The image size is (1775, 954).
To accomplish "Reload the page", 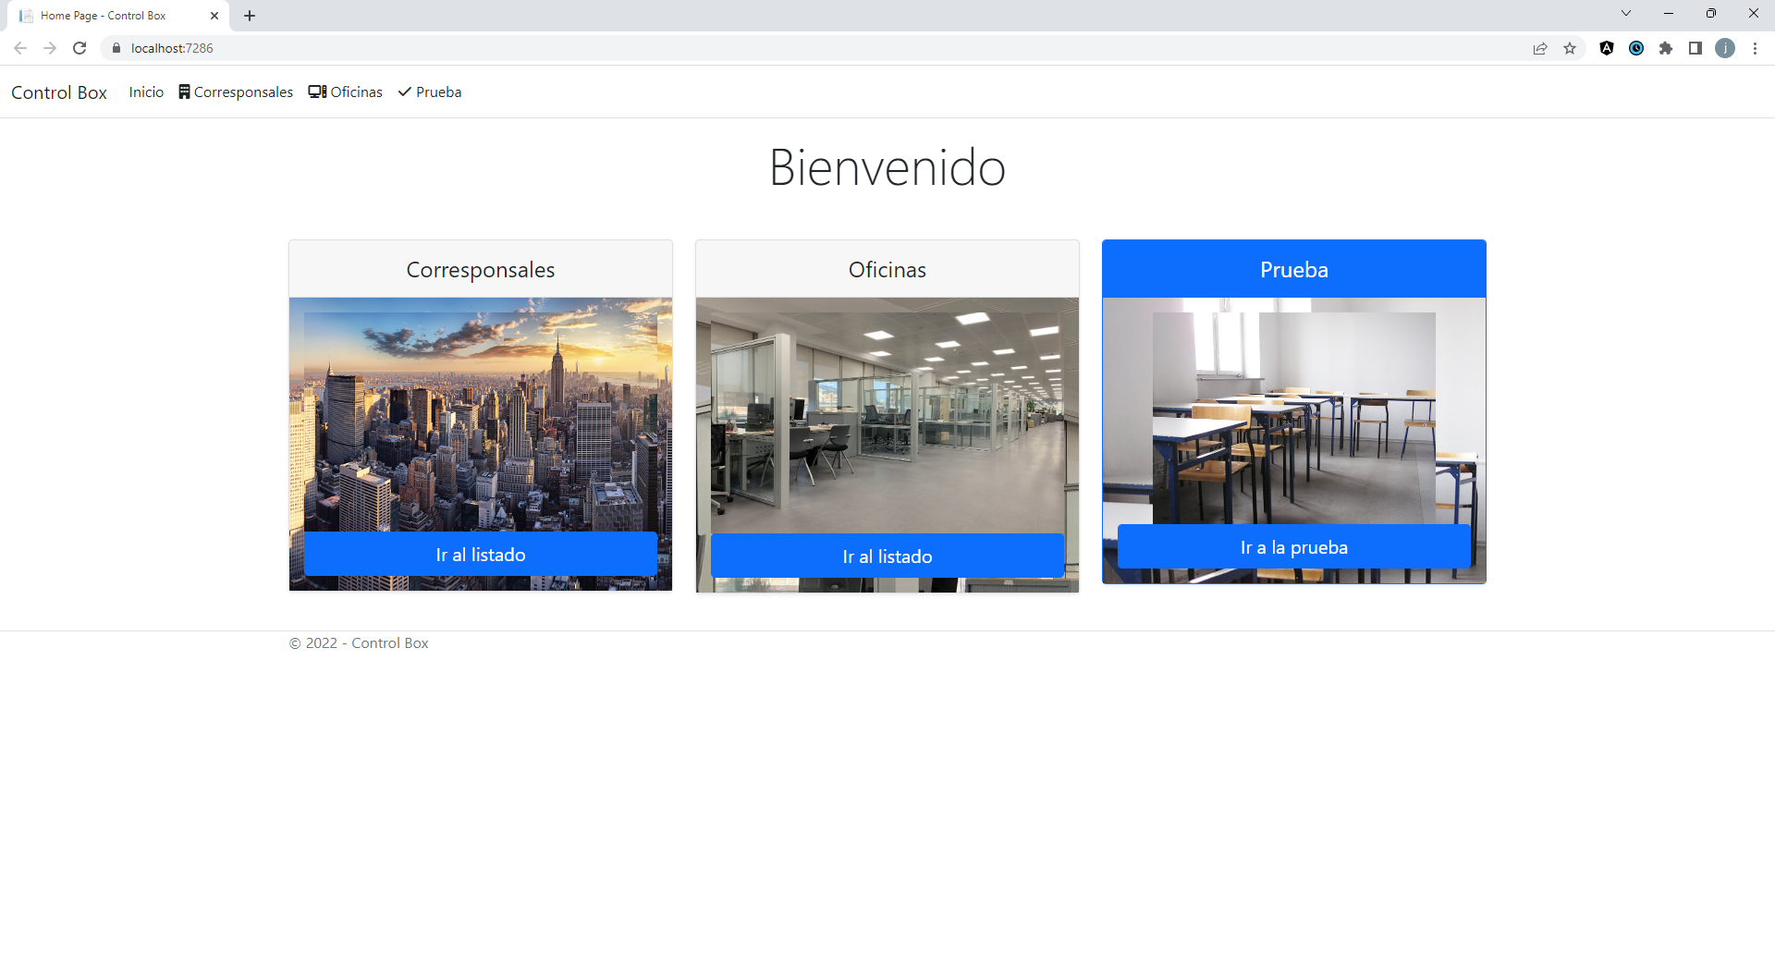I will 80,47.
